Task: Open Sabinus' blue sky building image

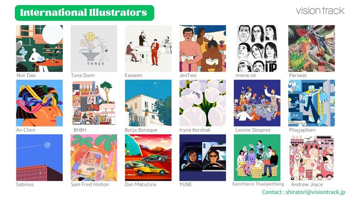Action: pyautogui.click(x=39, y=158)
